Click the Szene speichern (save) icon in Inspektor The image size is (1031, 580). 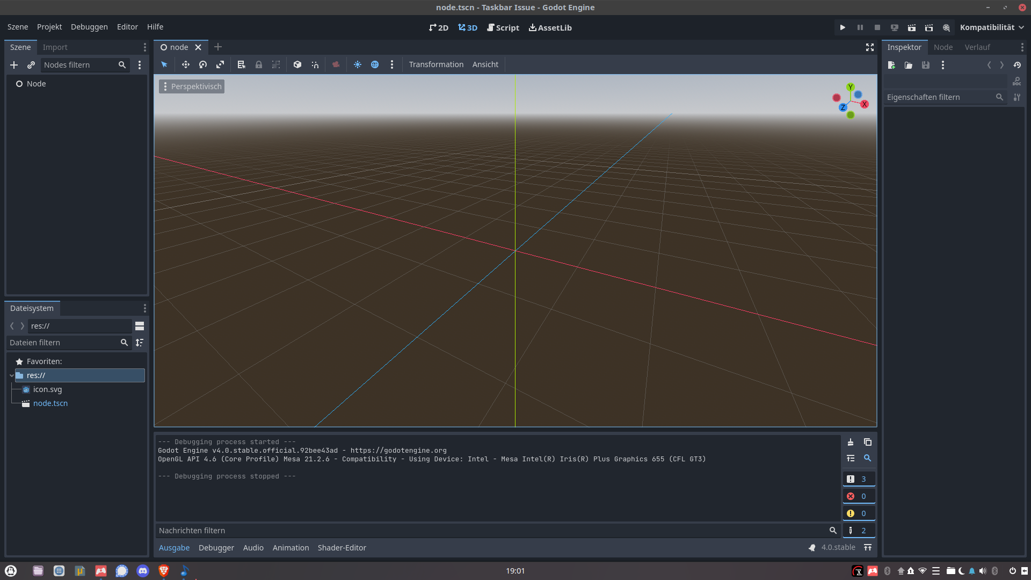925,65
